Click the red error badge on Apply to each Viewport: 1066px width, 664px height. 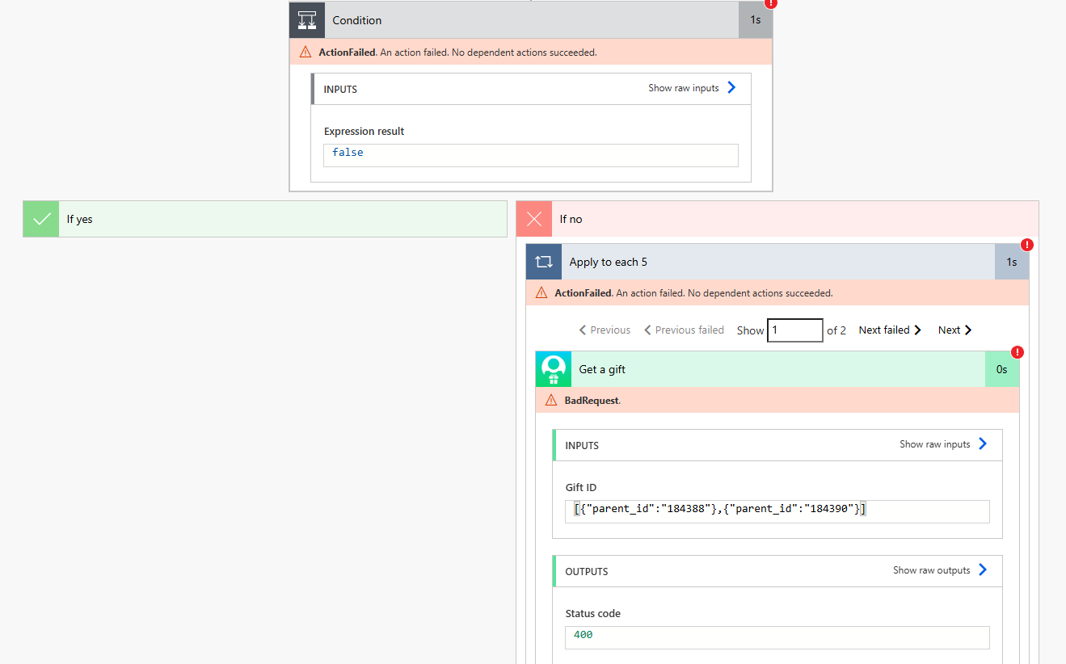[1027, 244]
